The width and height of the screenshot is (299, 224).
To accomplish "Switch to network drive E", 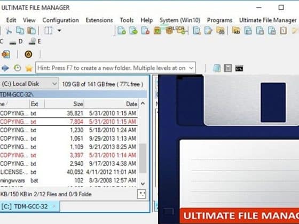I will coord(35,42).
